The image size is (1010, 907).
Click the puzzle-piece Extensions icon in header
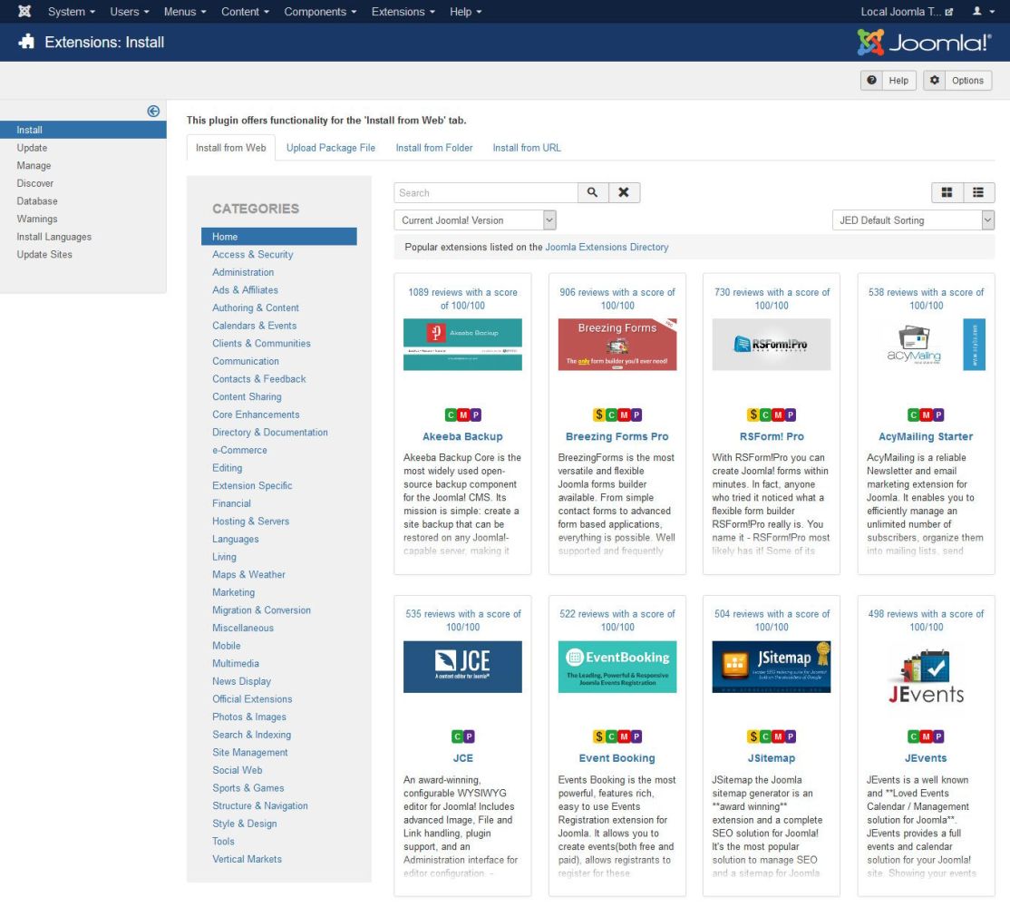point(26,42)
